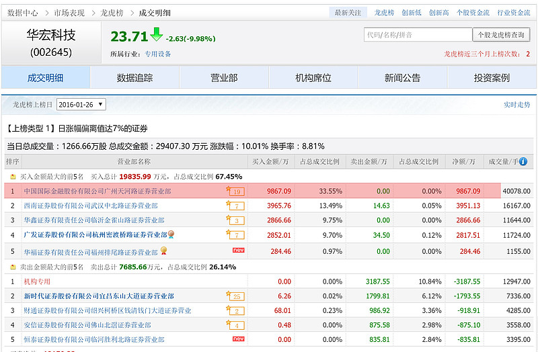Open the 实时走势 link
Viewport: 538px width, 352px height.
pos(516,105)
